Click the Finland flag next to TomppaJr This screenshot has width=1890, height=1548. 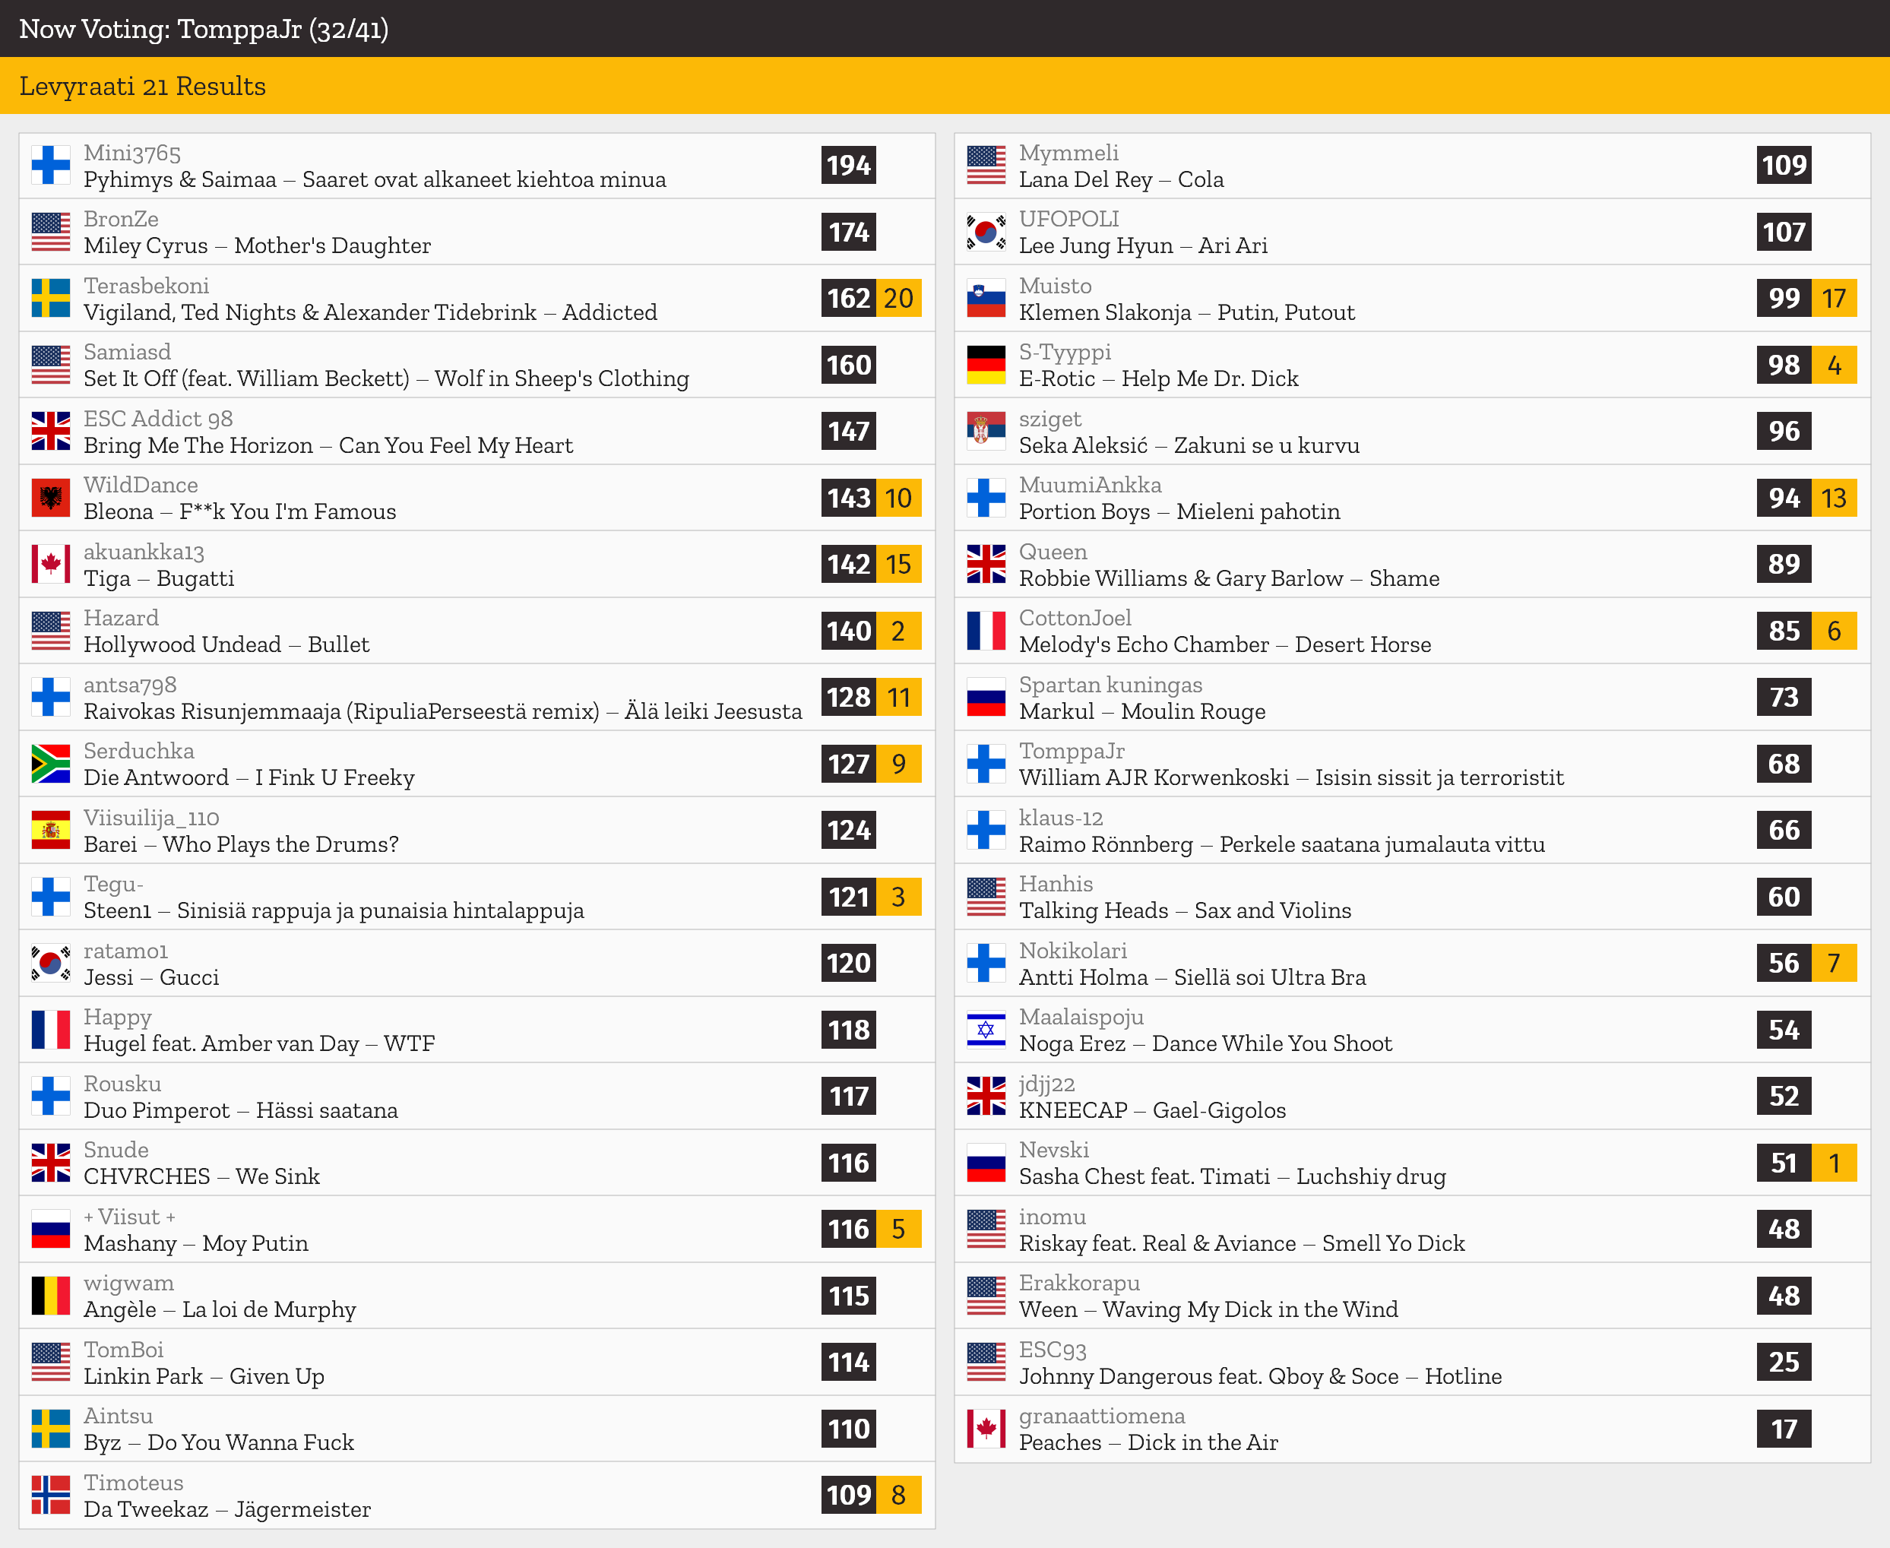986,765
